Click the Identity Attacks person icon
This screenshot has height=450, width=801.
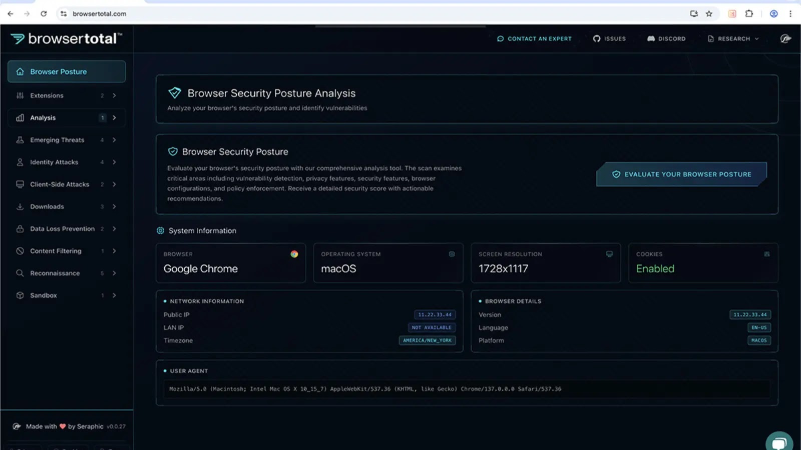pos(20,162)
